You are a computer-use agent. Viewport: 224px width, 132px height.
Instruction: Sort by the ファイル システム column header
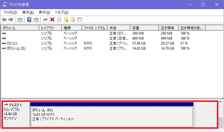[x=94, y=28]
